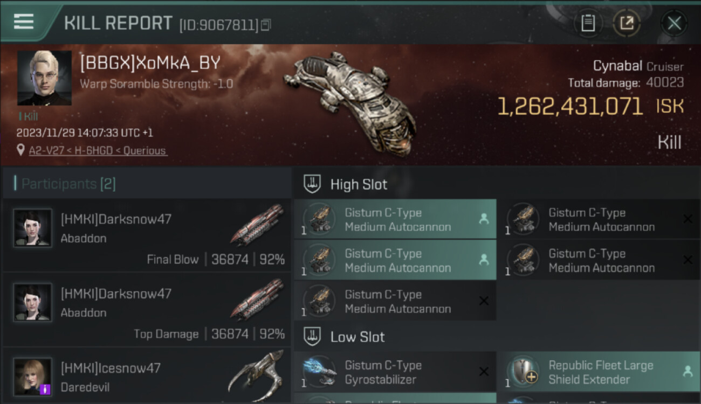Share the kill report externally

627,23
